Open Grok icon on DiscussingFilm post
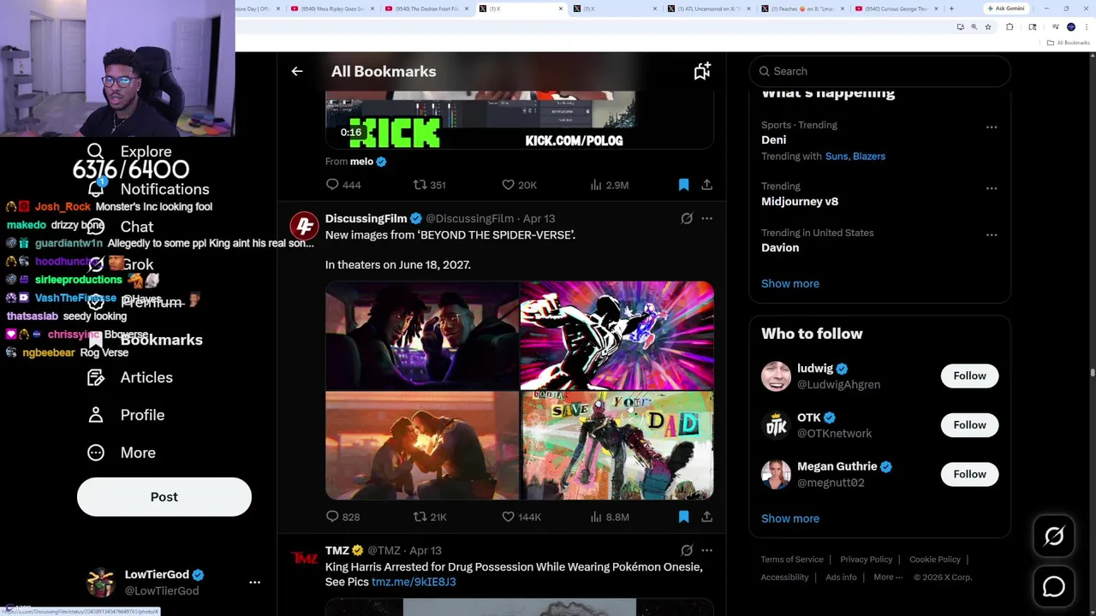This screenshot has width=1096, height=616. click(x=687, y=218)
